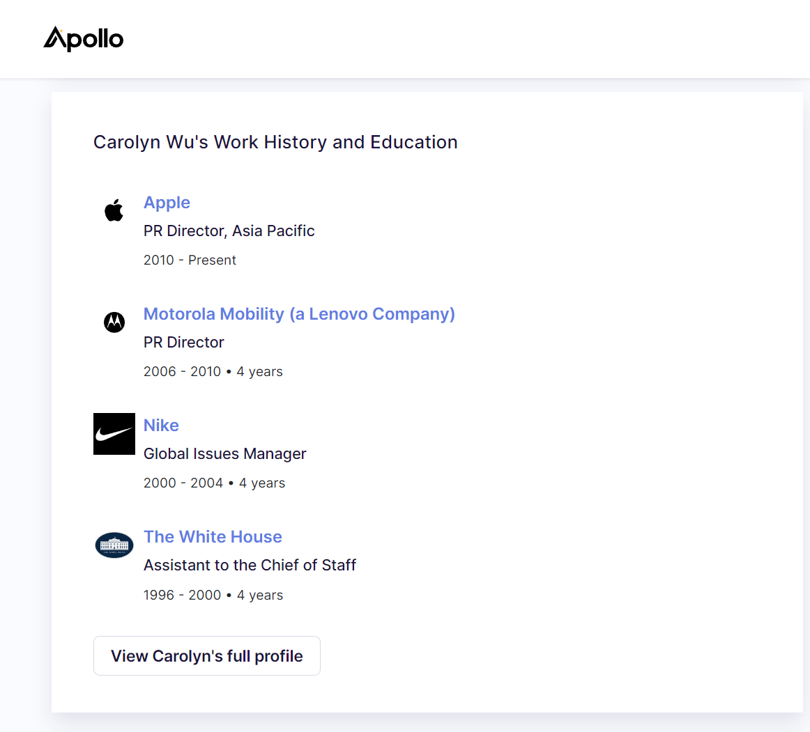
Task: Click the Apollo logo in the header
Action: click(83, 39)
